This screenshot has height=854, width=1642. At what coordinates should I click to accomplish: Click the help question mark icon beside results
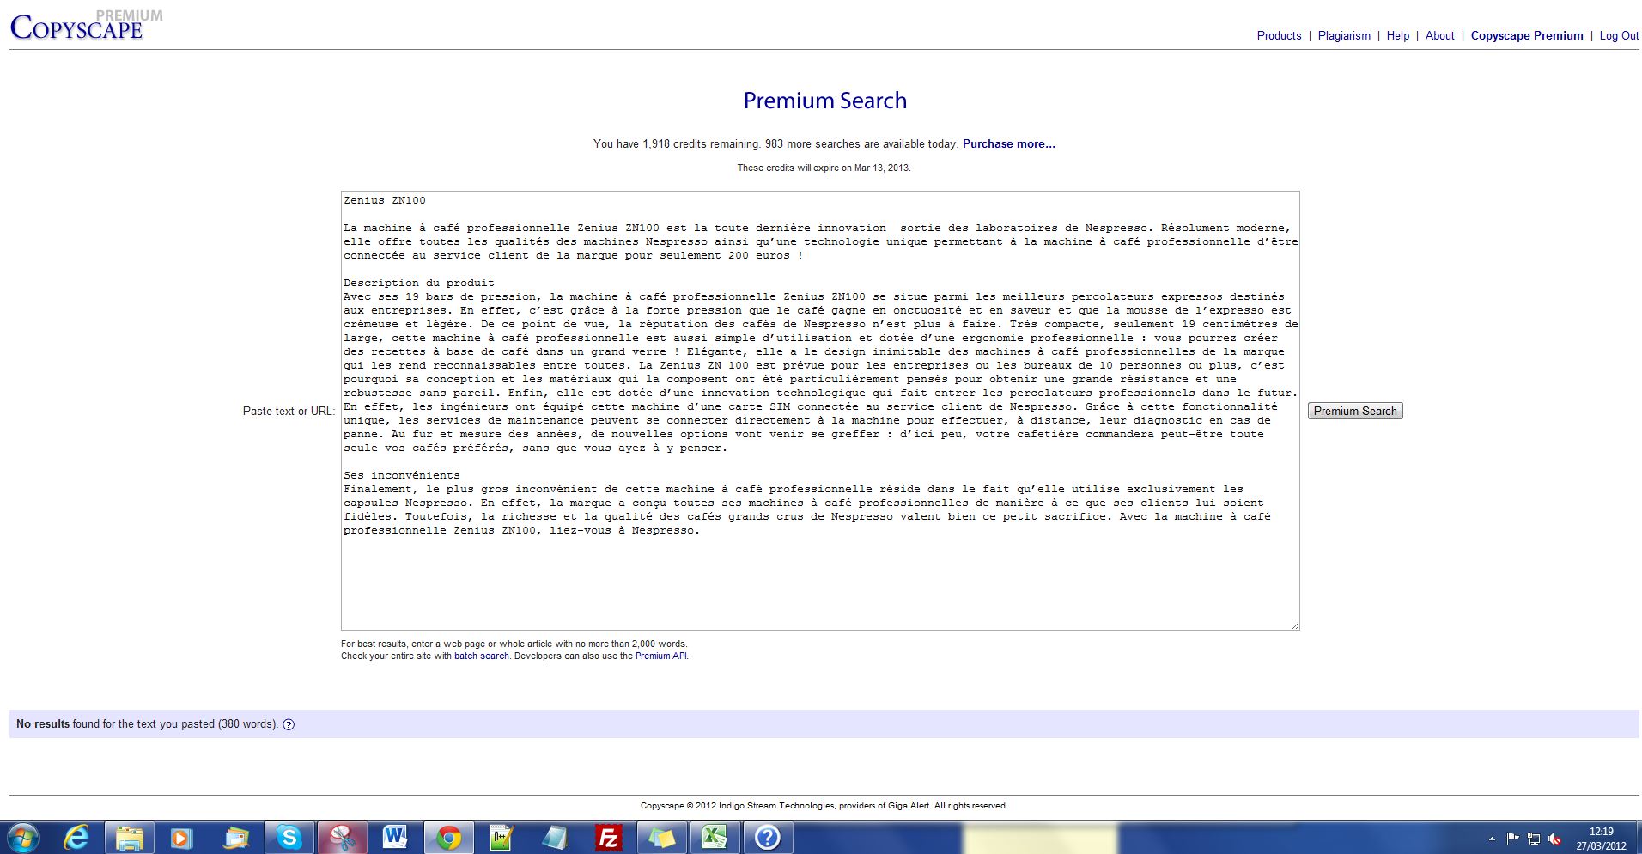[x=289, y=724]
